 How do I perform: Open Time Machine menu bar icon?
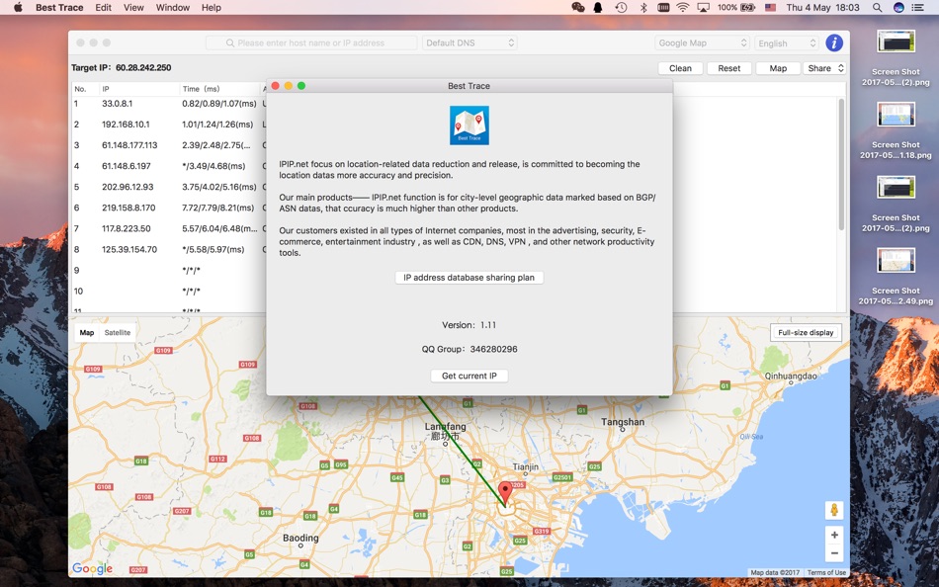621,7
